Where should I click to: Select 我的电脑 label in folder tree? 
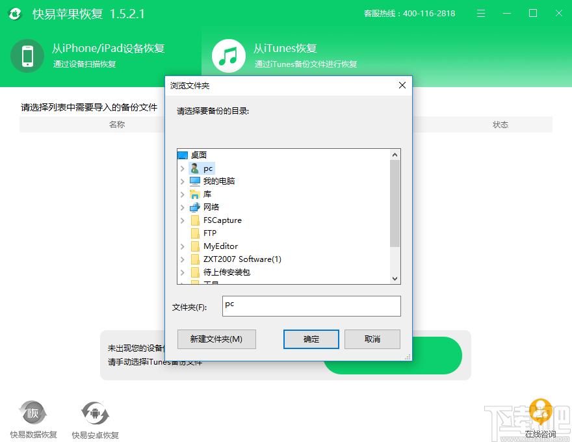pos(219,181)
